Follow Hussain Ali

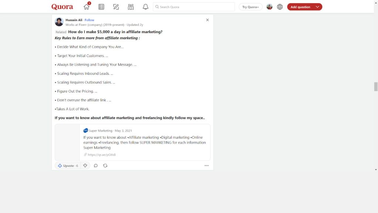click(x=89, y=20)
